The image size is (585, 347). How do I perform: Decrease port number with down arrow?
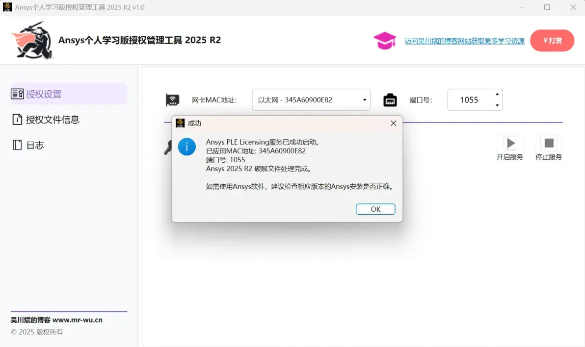(x=497, y=105)
